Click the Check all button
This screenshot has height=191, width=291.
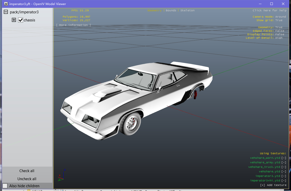pos(27,171)
